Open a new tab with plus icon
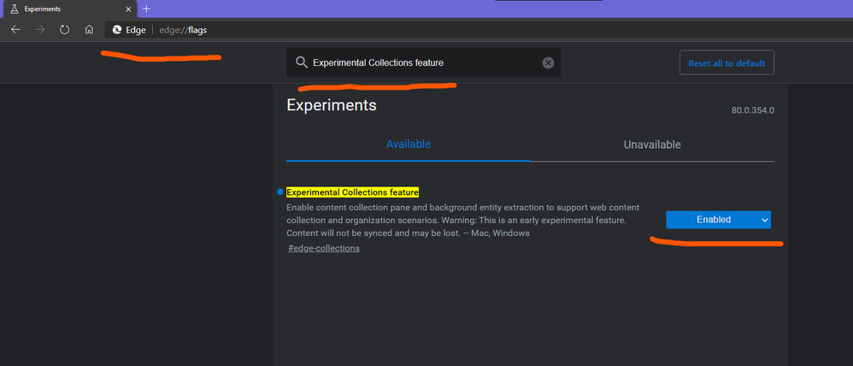The height and width of the screenshot is (366, 853). (146, 9)
